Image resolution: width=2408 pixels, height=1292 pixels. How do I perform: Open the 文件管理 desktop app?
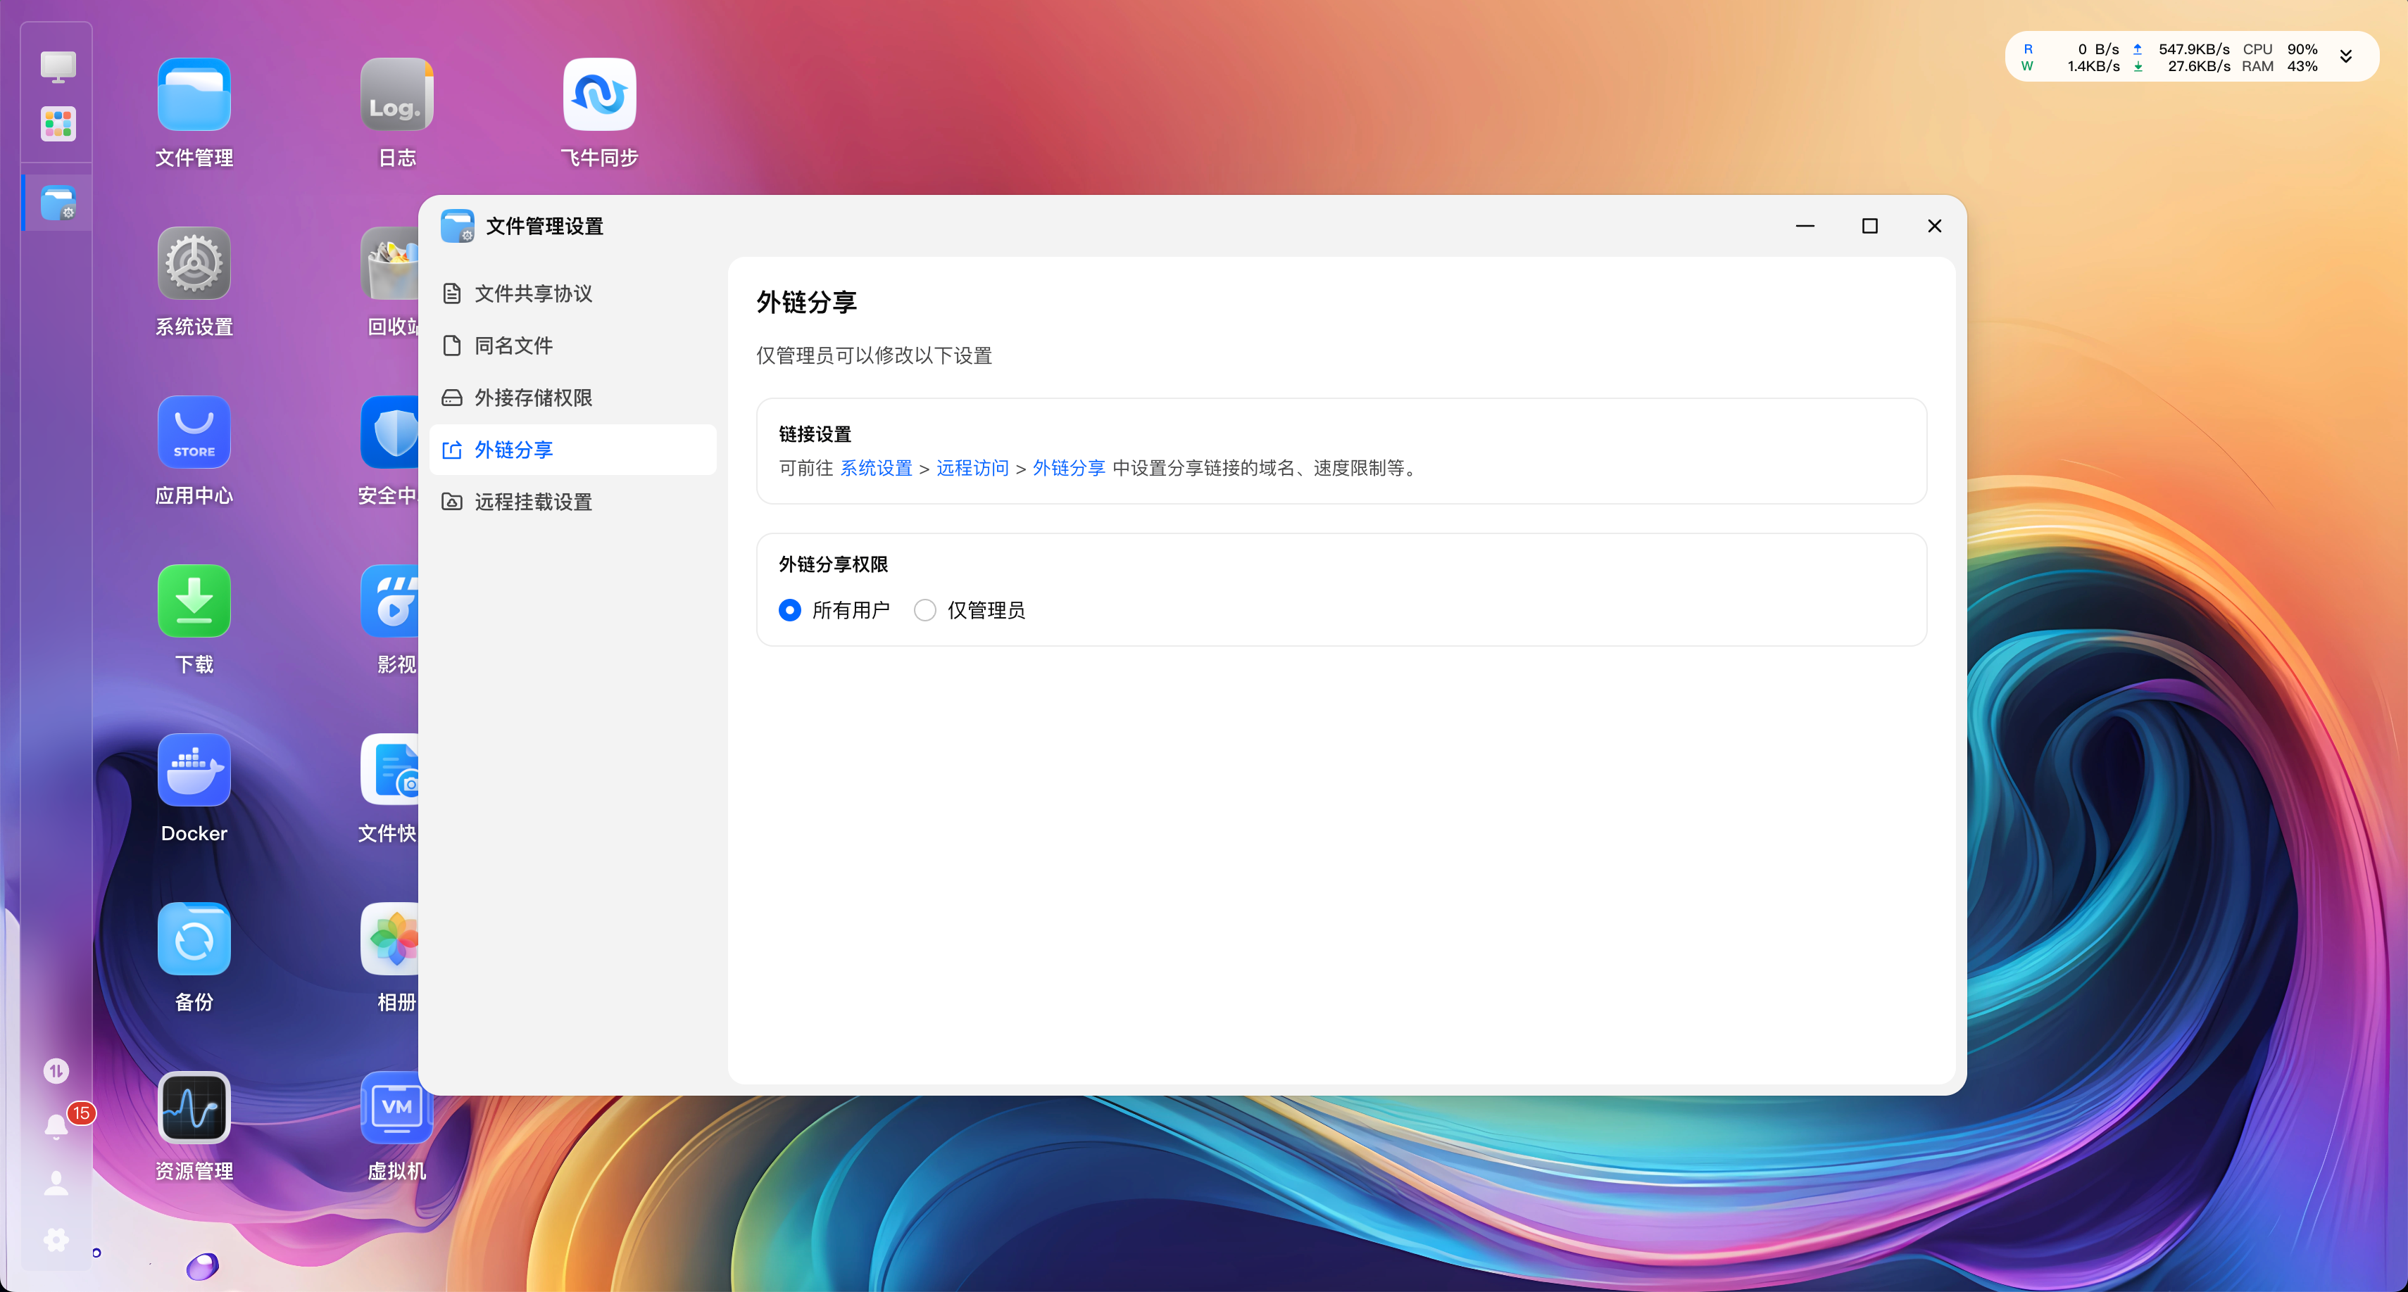point(194,94)
